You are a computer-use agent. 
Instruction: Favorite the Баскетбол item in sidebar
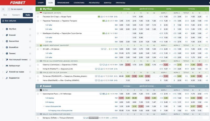(x=30, y=41)
